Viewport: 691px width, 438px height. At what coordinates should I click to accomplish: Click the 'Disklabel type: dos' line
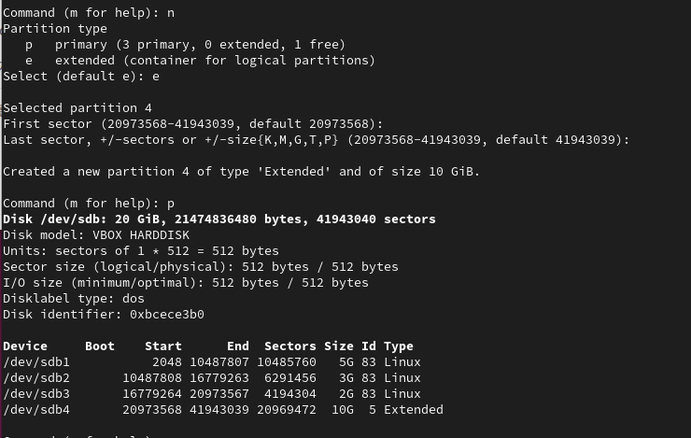click(74, 298)
